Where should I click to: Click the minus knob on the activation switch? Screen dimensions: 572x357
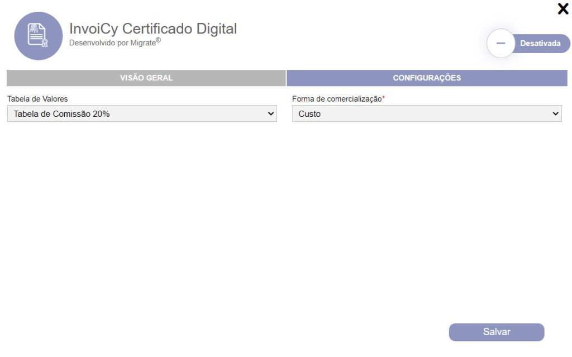click(x=500, y=44)
